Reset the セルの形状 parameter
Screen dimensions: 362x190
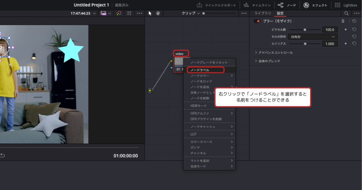tap(354, 36)
